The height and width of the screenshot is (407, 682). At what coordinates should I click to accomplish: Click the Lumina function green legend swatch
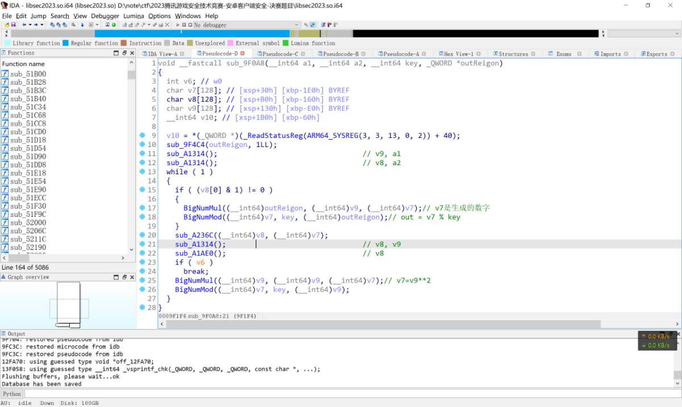tap(286, 43)
